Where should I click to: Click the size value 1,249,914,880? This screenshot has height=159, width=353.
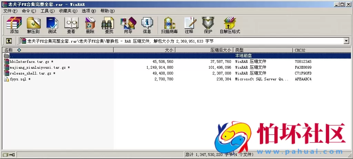click(x=160, y=67)
